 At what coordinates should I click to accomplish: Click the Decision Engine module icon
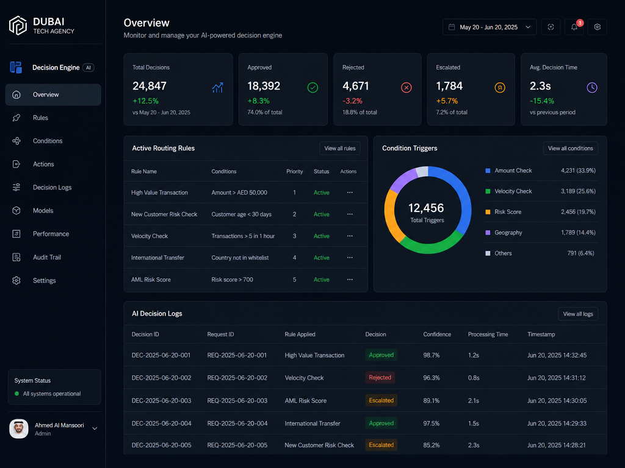click(16, 67)
